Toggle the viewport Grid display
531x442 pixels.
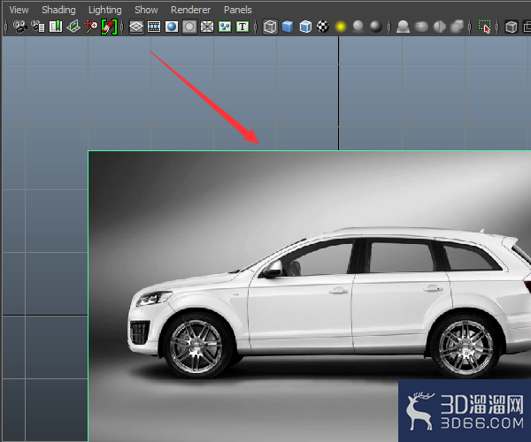point(136,27)
